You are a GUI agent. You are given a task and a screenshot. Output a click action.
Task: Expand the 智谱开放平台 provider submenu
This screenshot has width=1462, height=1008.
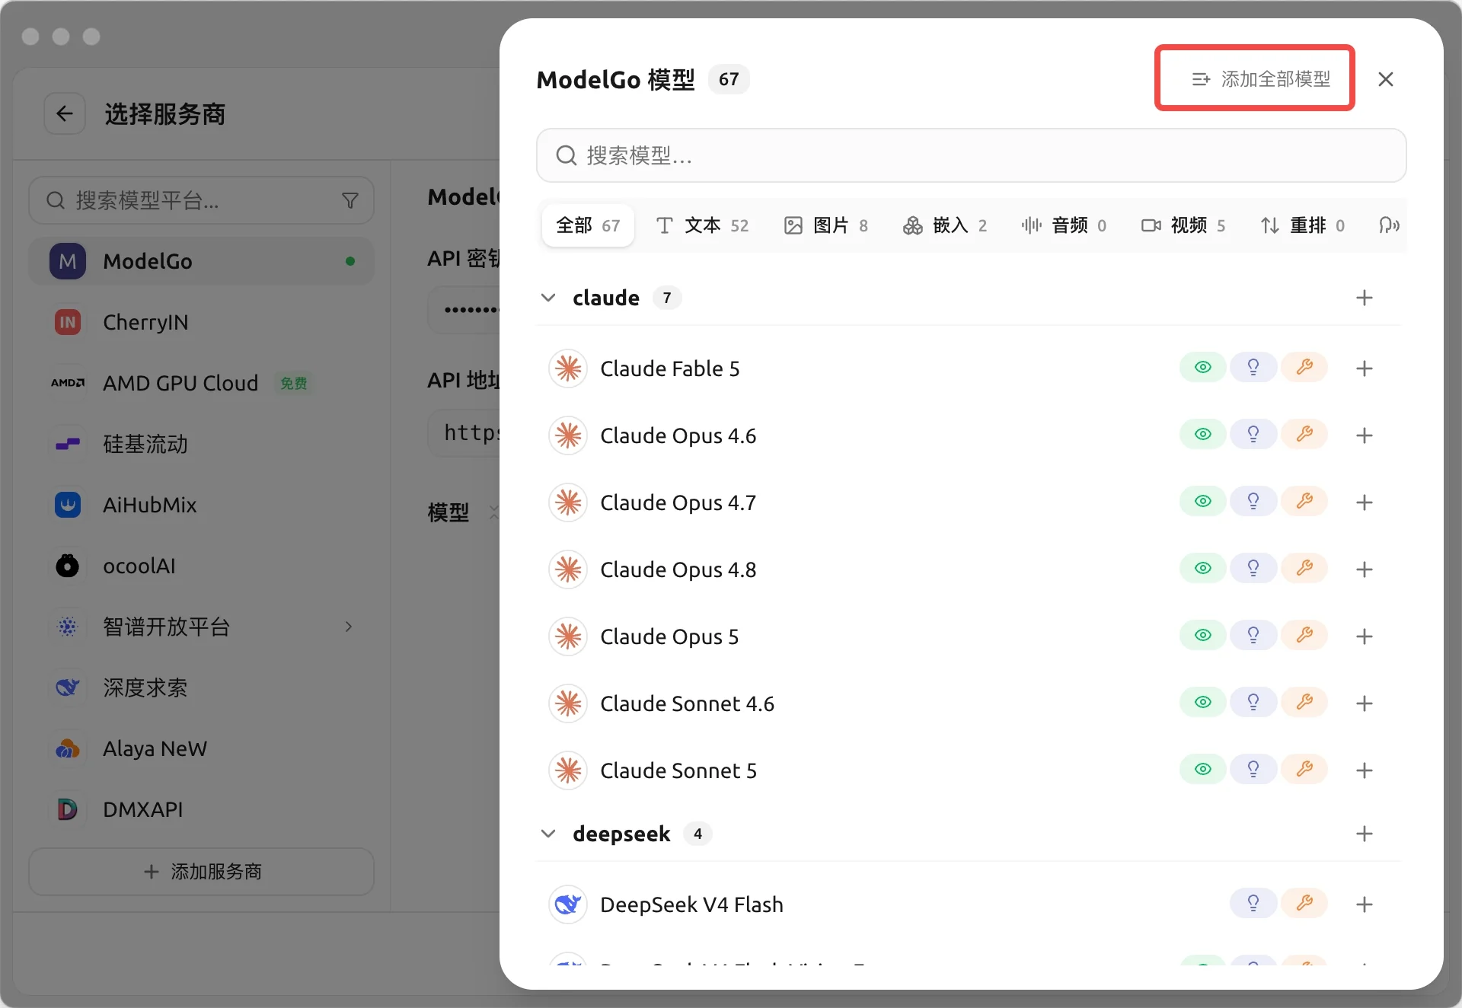[x=349, y=627]
